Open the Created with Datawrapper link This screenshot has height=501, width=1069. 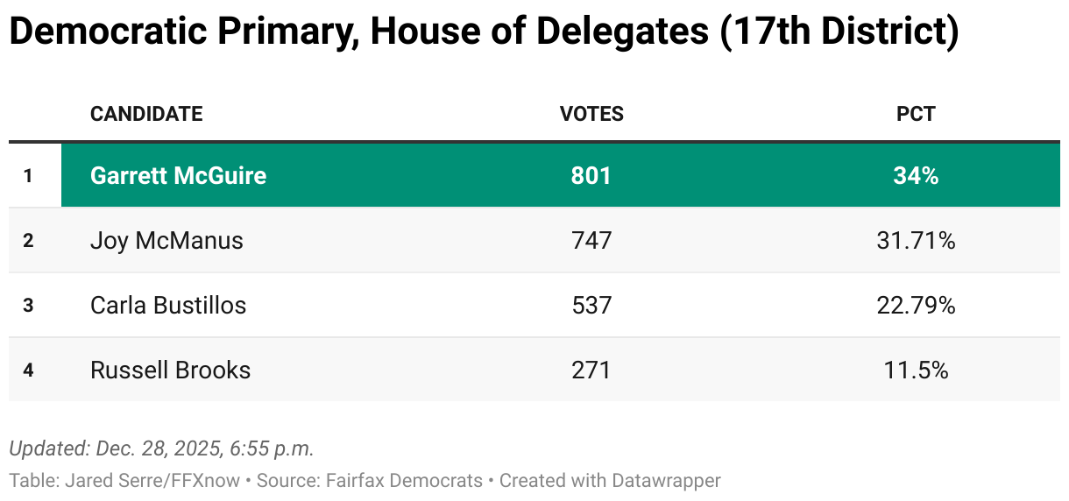point(610,480)
